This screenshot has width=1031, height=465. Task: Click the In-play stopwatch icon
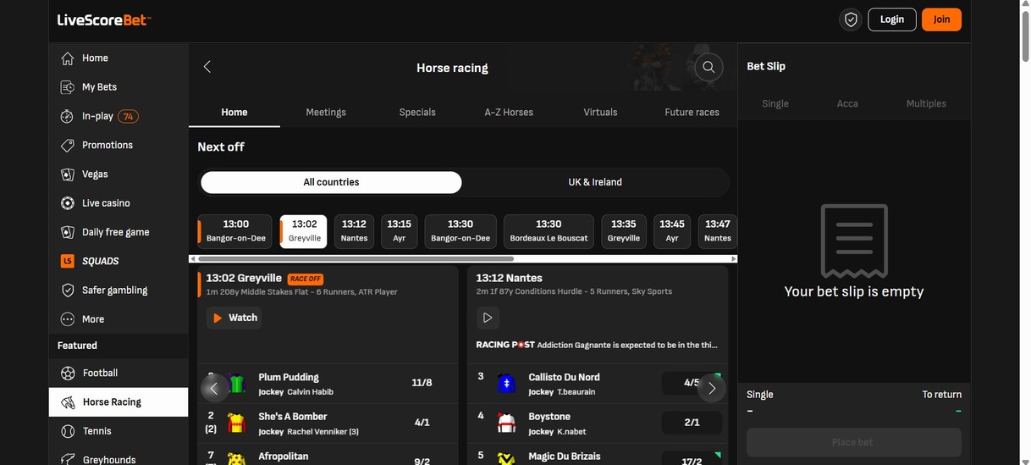pyautogui.click(x=68, y=116)
